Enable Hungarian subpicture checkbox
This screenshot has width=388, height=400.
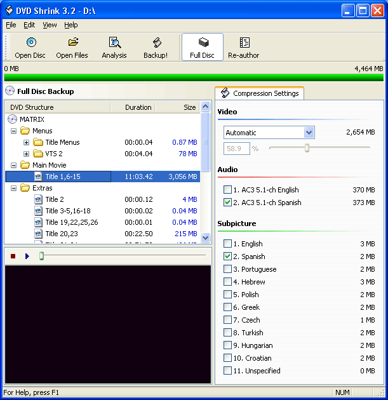click(x=227, y=345)
